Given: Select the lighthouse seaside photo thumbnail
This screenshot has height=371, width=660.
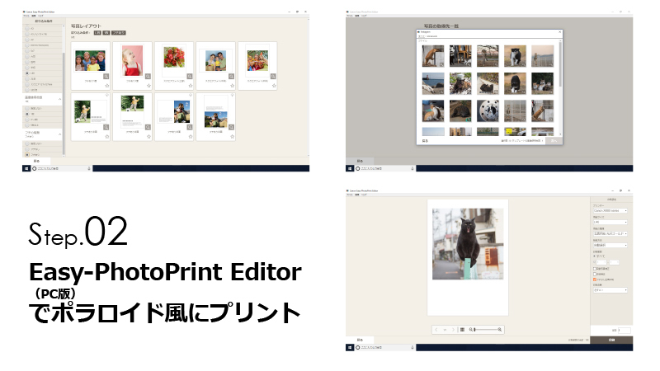Looking at the screenshot, I should pyautogui.click(x=432, y=83).
